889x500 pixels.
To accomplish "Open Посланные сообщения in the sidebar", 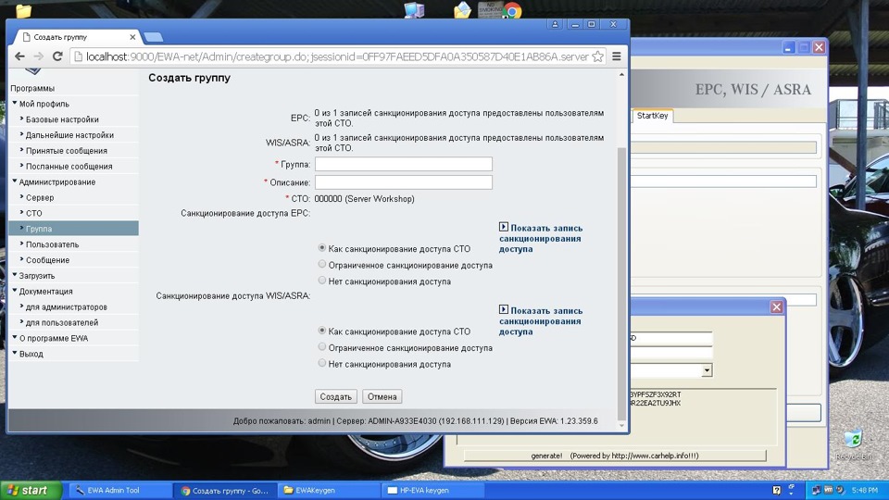I will pyautogui.click(x=69, y=166).
